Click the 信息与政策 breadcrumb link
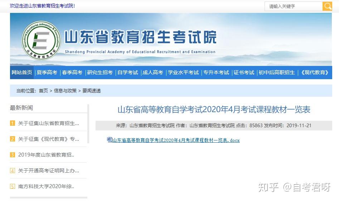This screenshot has width=339, height=201. click(65, 91)
